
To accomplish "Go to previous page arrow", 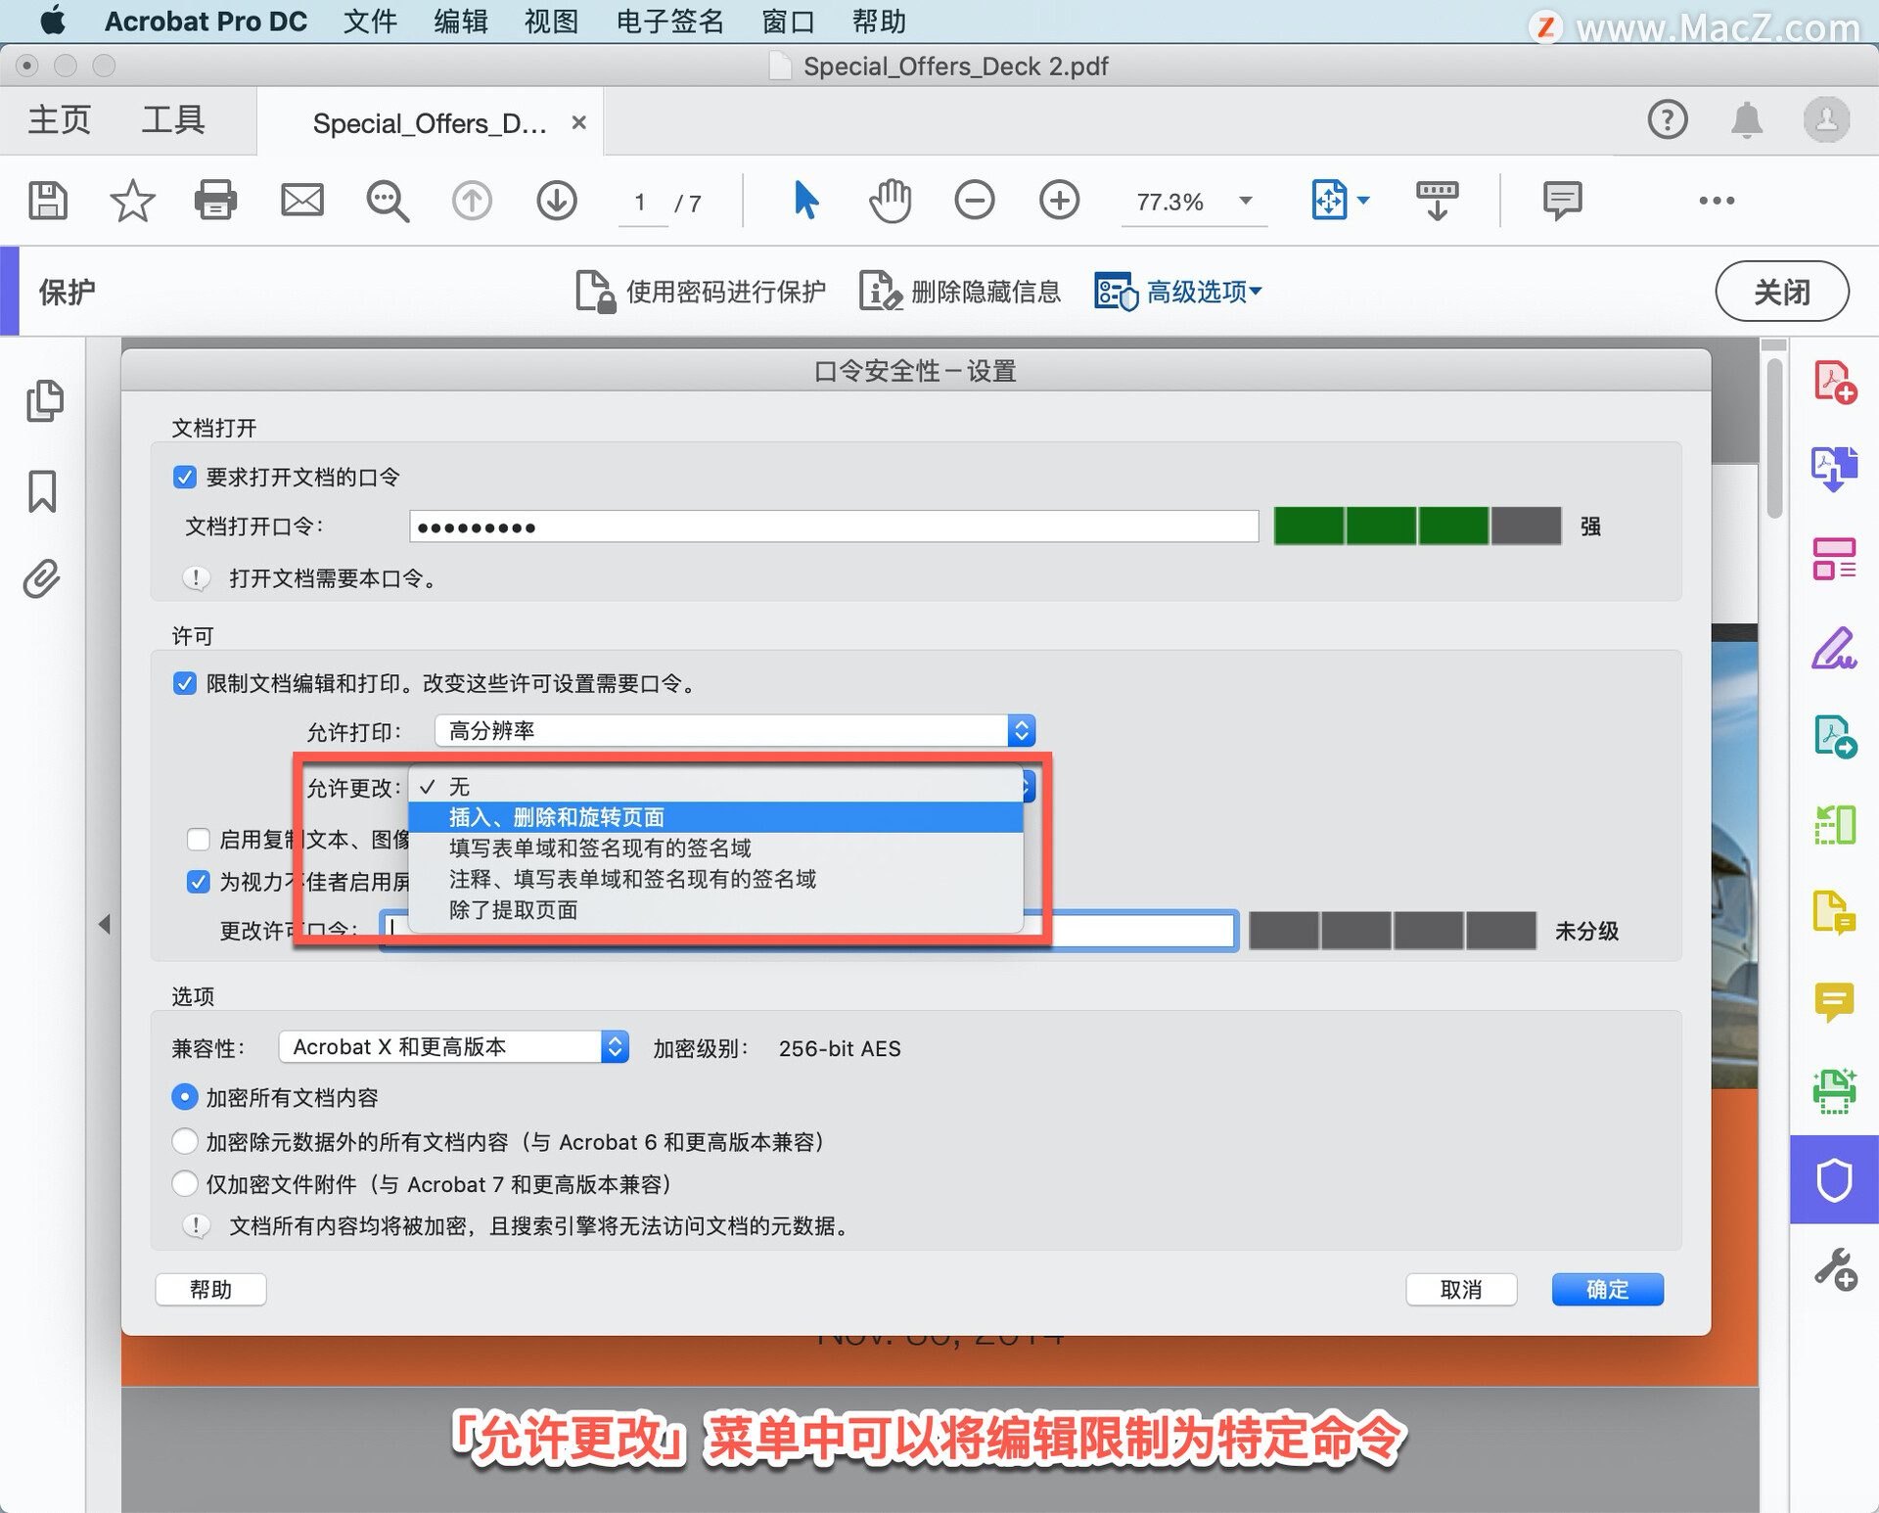I will pos(472,201).
